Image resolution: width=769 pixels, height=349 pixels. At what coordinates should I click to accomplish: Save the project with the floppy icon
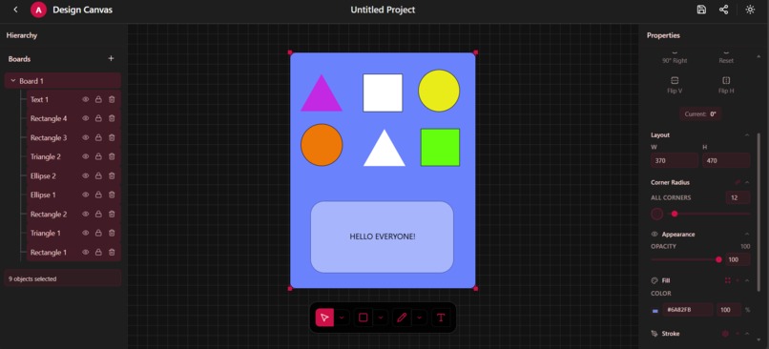(x=701, y=10)
